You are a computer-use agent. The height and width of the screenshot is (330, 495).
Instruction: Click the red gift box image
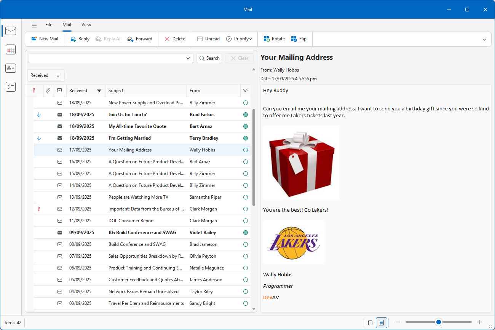(x=301, y=163)
